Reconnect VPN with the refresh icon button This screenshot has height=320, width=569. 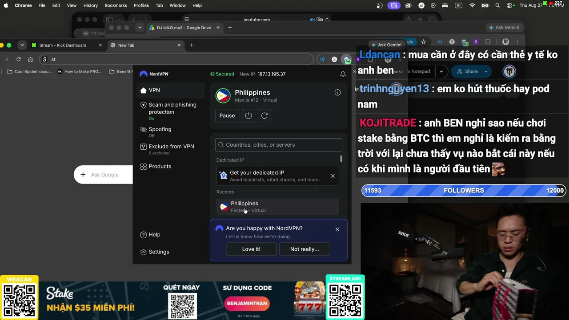[x=264, y=116]
